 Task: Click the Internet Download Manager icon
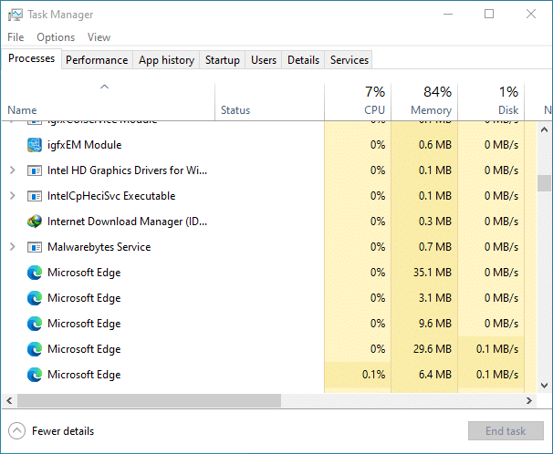35,222
